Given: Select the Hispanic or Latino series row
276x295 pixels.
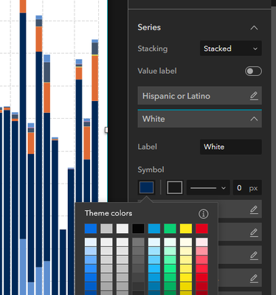Looking at the screenshot, I should (x=199, y=96).
